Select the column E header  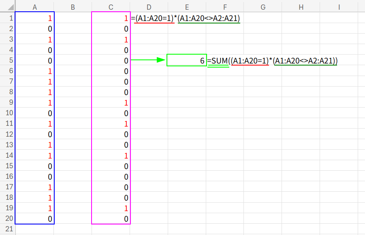[x=187, y=7]
